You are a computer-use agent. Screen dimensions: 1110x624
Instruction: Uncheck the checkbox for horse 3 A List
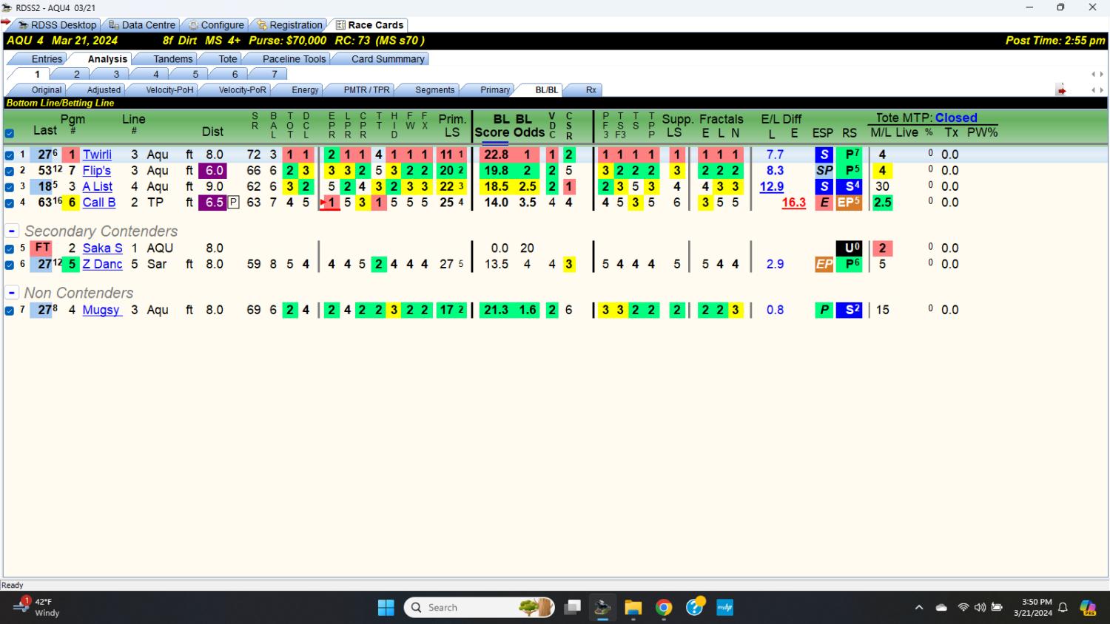pyautogui.click(x=9, y=187)
